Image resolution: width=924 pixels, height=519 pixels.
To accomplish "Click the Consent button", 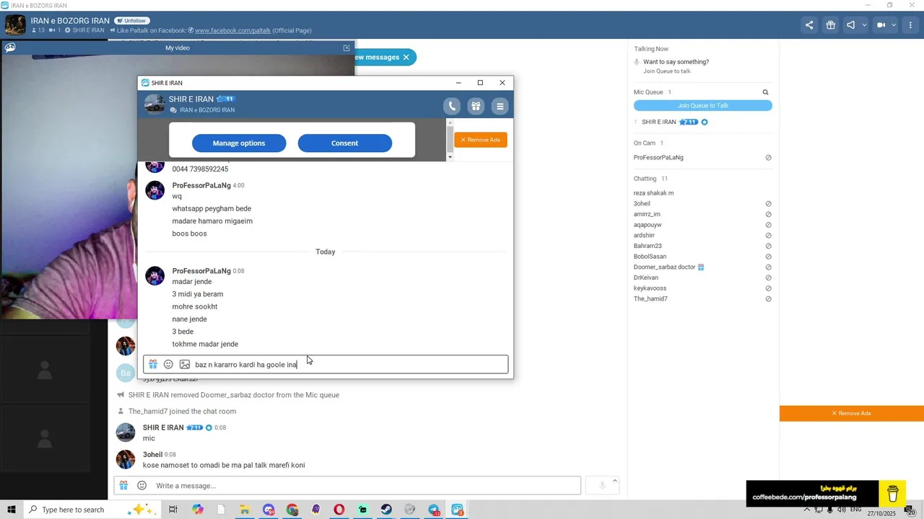I will point(345,143).
